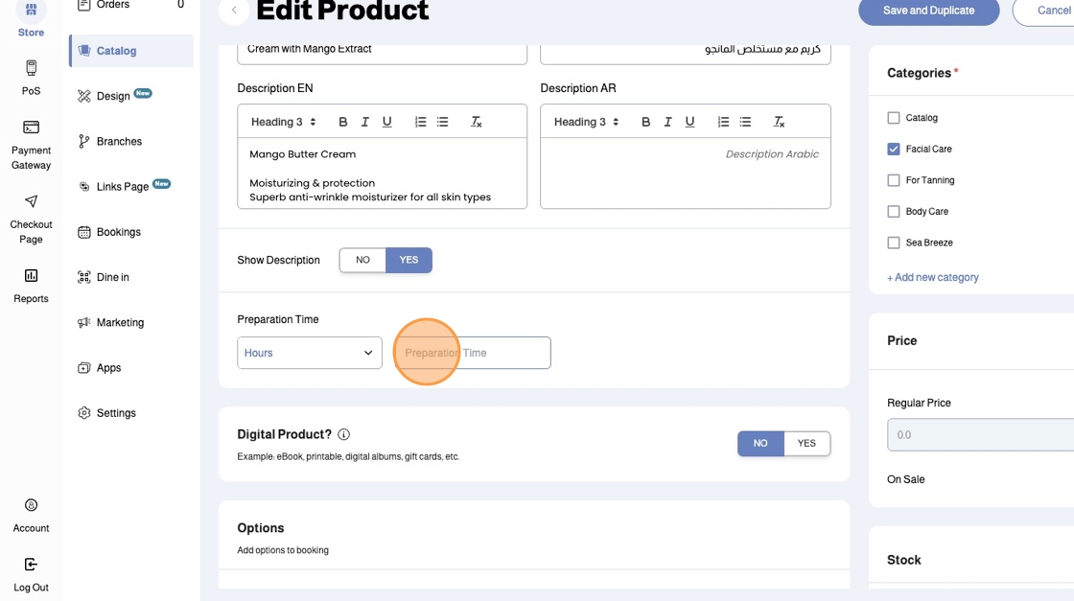This screenshot has height=601, width=1074.
Task: Go to Marketing in sidebar
Action: coord(120,323)
